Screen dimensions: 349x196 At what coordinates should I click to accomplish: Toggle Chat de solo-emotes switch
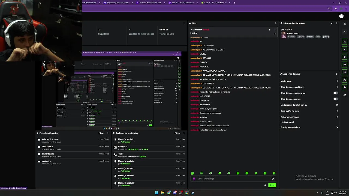[x=336, y=99]
